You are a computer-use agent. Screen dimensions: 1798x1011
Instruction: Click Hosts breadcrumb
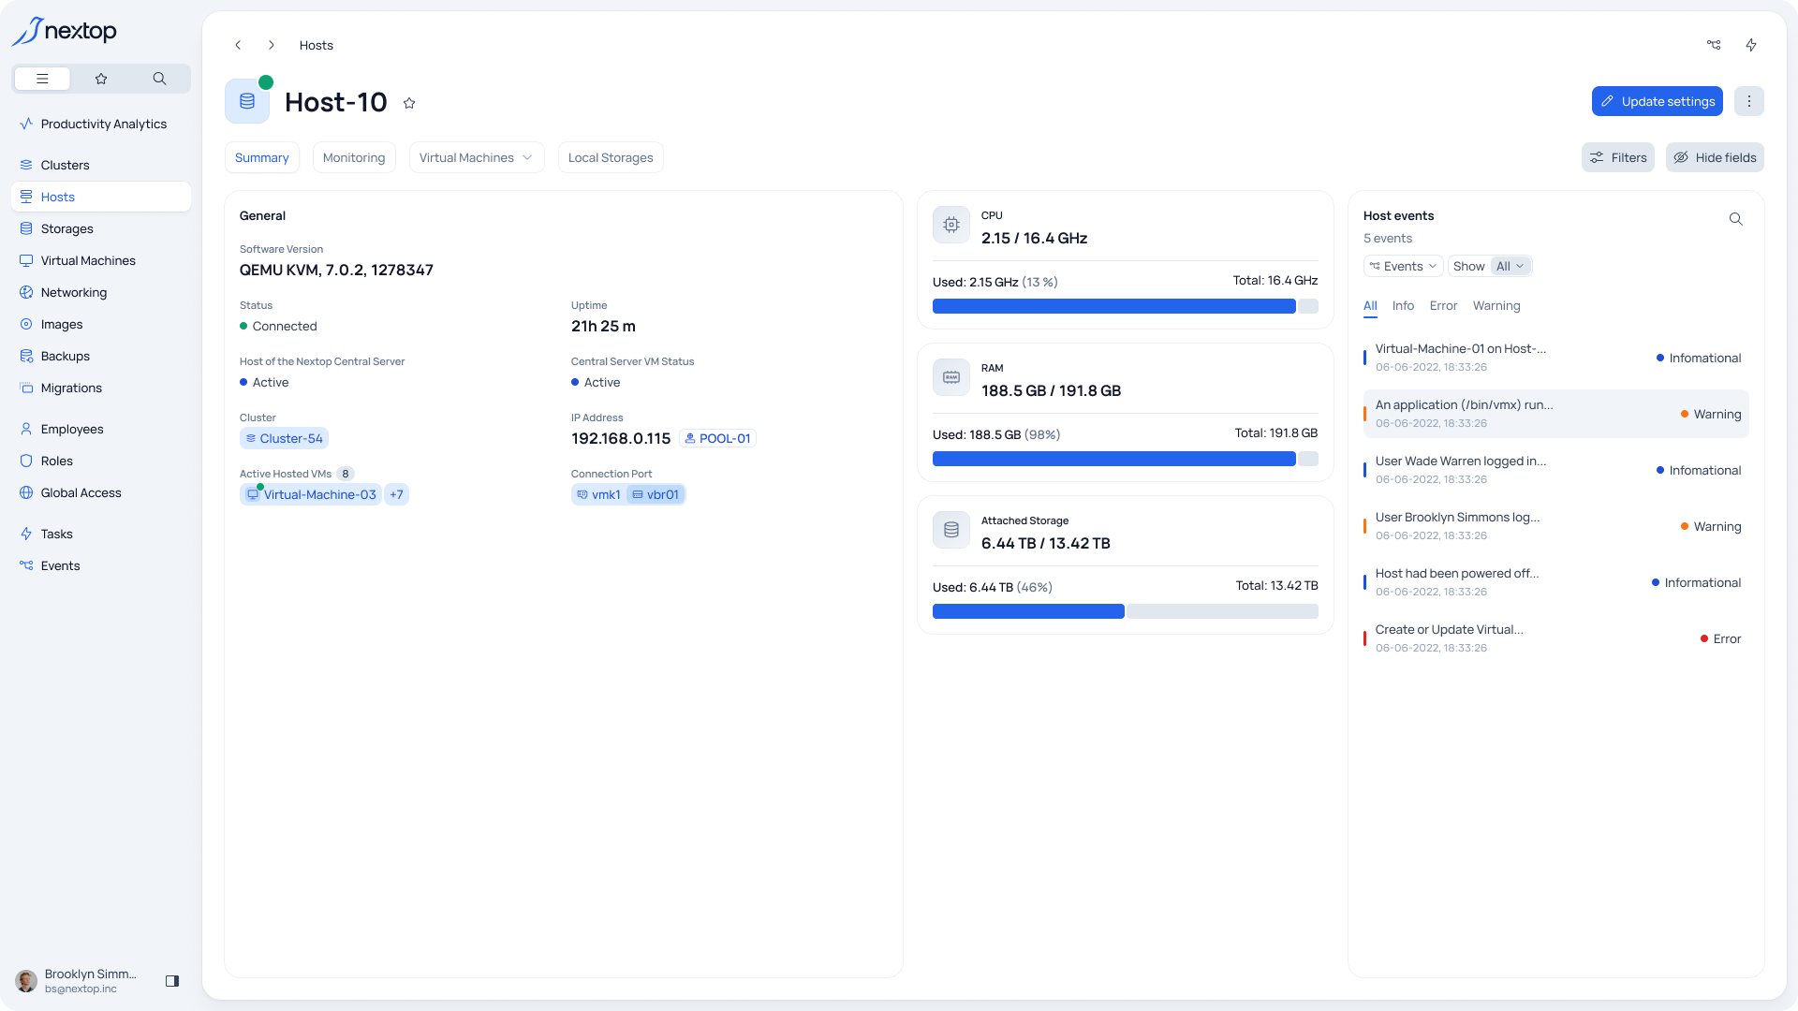coord(316,45)
